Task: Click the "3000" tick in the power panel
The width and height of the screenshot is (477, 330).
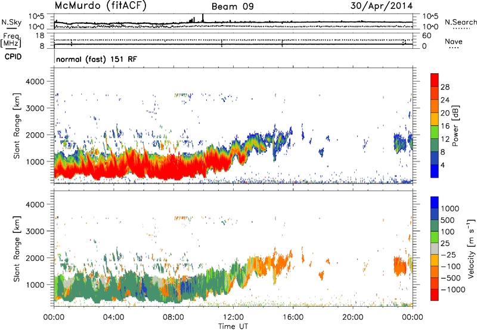Action: (x=35, y=108)
